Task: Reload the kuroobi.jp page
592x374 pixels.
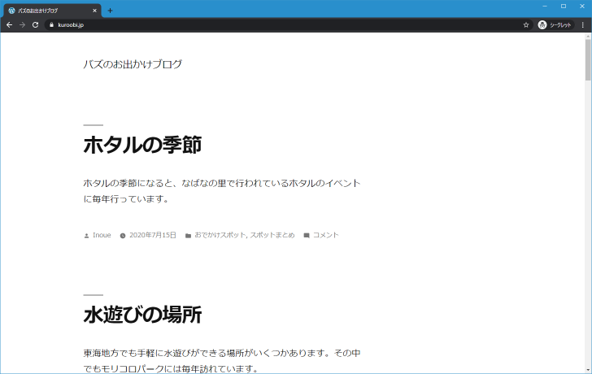Action: click(35, 25)
